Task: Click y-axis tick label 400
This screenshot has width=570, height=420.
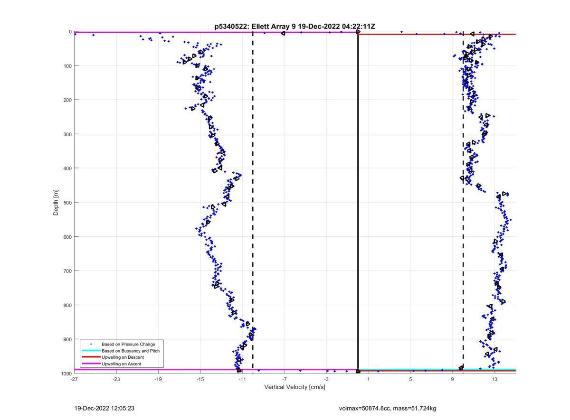Action: tap(67, 168)
